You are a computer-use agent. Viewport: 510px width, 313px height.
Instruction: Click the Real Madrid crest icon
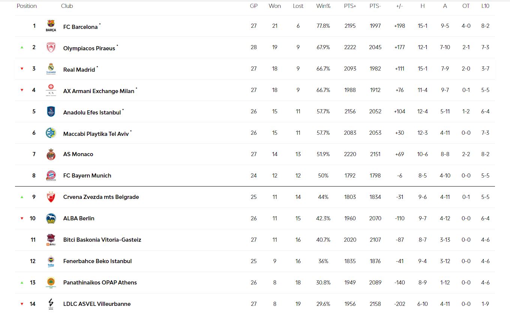tap(51, 69)
